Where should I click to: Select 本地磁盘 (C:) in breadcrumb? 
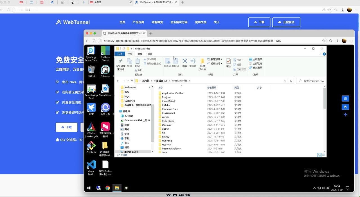[160, 81]
